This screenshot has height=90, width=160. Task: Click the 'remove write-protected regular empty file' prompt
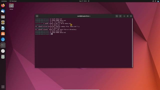coord(57,26)
